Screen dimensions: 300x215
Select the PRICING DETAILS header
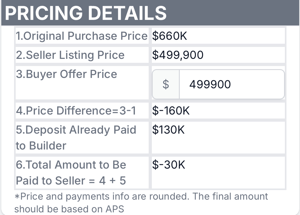(86, 13)
